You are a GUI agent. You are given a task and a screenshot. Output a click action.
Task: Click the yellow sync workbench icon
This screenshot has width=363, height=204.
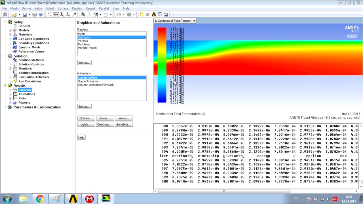[142, 14]
